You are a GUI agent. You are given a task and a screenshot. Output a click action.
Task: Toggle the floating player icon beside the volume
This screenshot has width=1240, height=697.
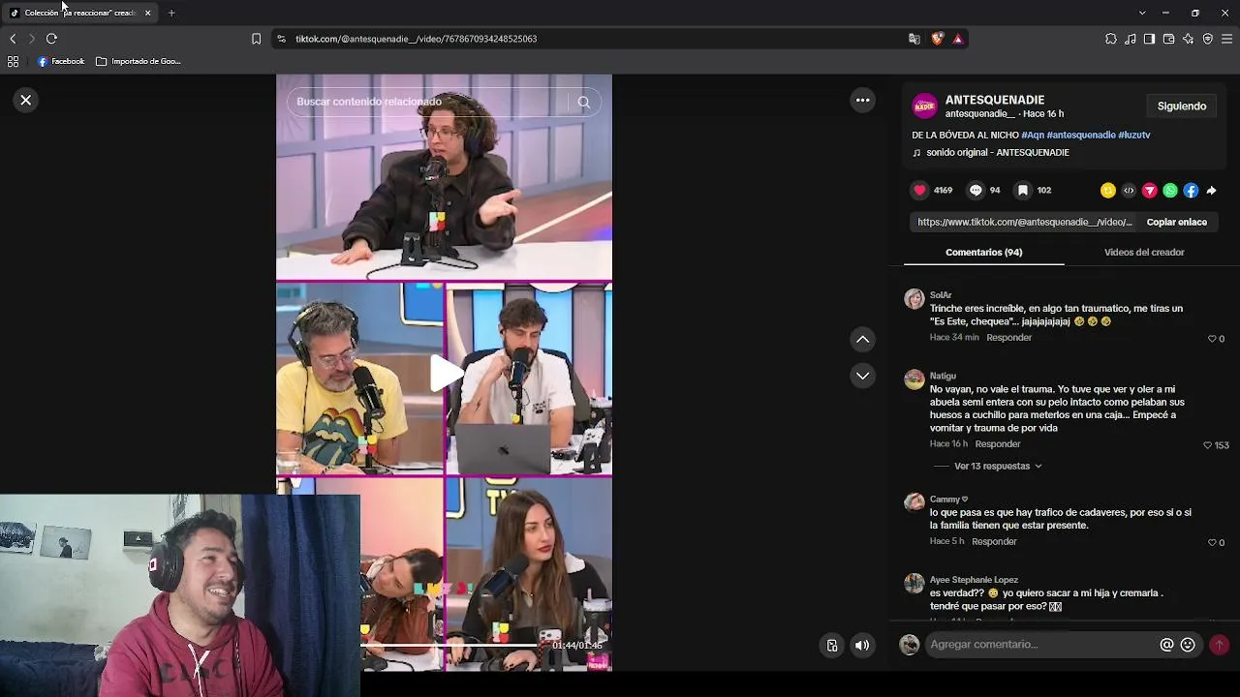(831, 646)
